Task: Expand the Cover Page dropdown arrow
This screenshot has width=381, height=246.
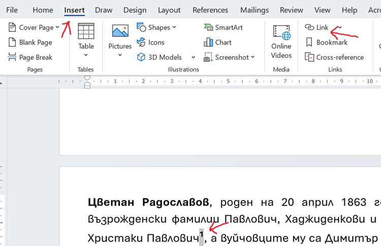Action: tap(57, 27)
